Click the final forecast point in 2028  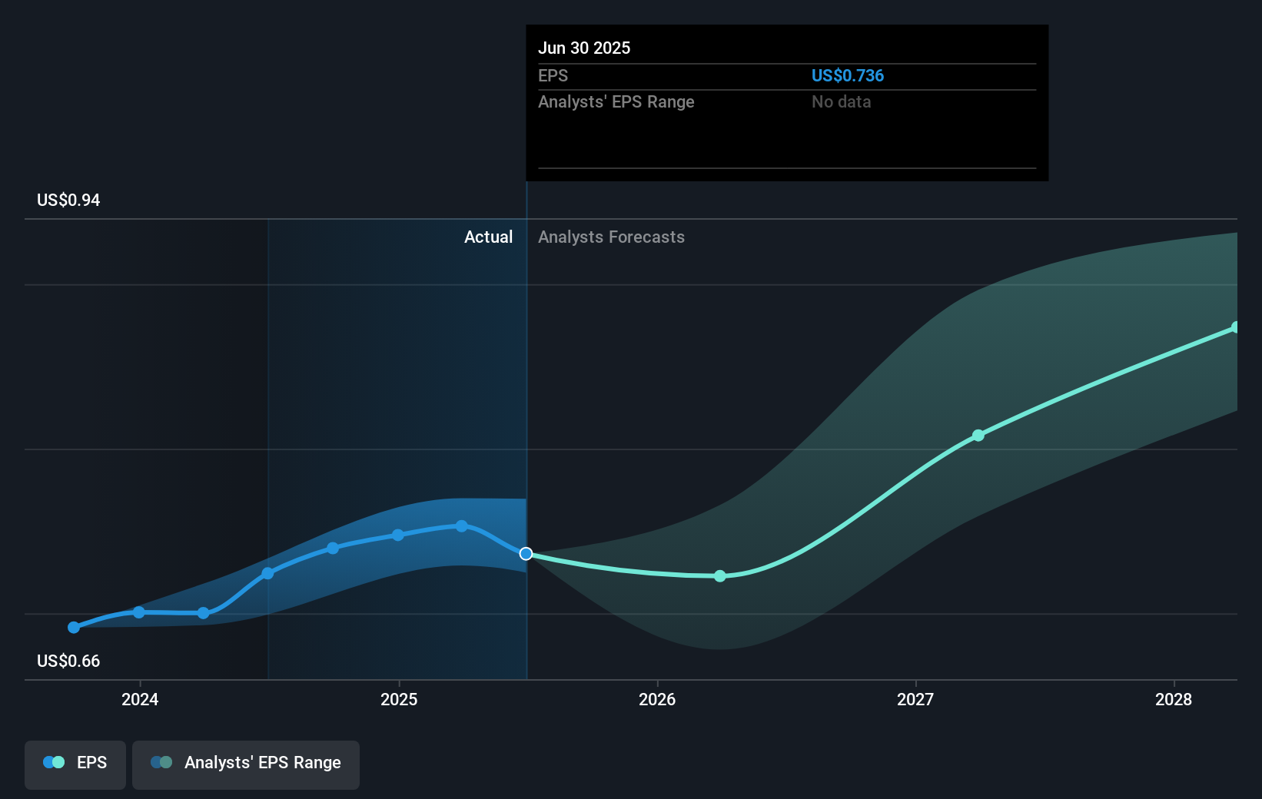[x=1235, y=327]
